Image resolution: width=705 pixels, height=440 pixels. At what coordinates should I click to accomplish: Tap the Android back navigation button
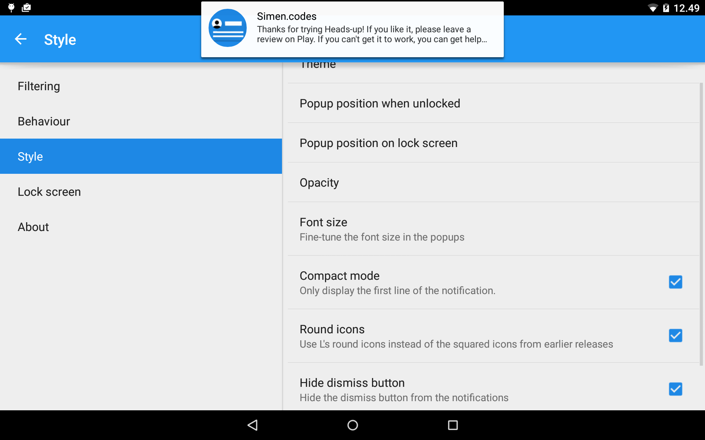(253, 425)
